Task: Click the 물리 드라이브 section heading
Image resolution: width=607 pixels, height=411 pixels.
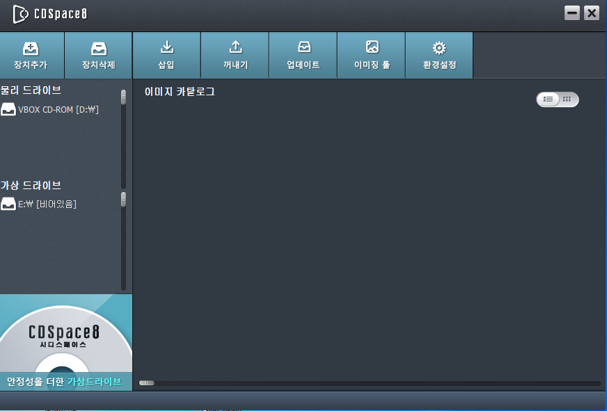Action: [x=31, y=90]
